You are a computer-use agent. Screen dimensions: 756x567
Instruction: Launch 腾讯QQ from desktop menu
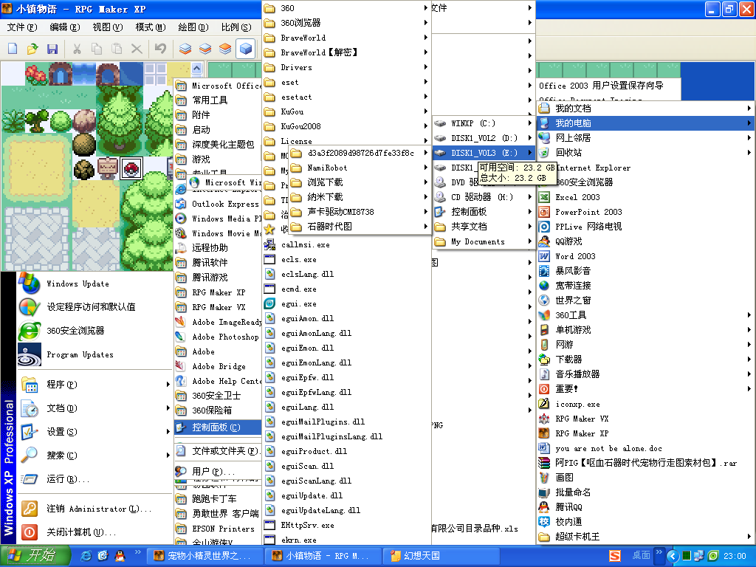click(x=645, y=506)
